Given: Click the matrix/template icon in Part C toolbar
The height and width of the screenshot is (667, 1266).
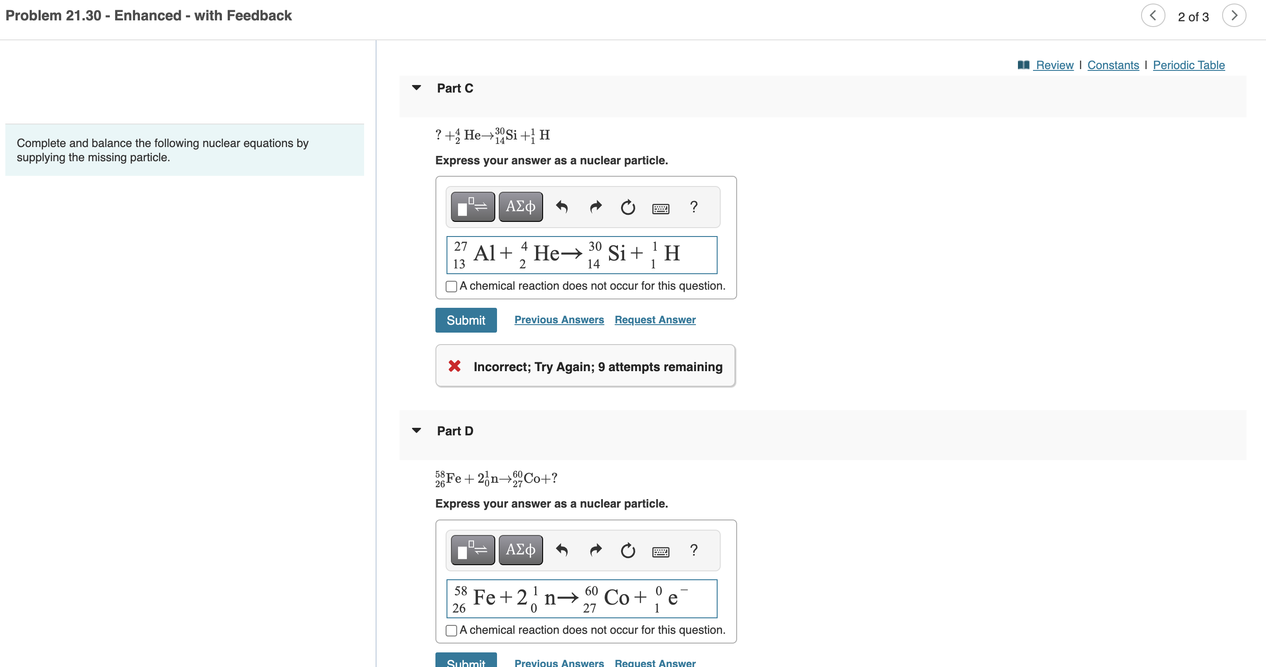Looking at the screenshot, I should tap(470, 207).
